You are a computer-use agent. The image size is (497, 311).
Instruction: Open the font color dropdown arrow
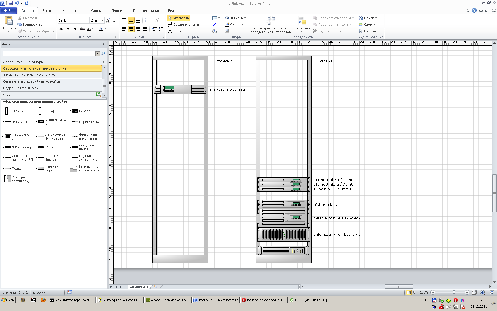[x=106, y=29]
